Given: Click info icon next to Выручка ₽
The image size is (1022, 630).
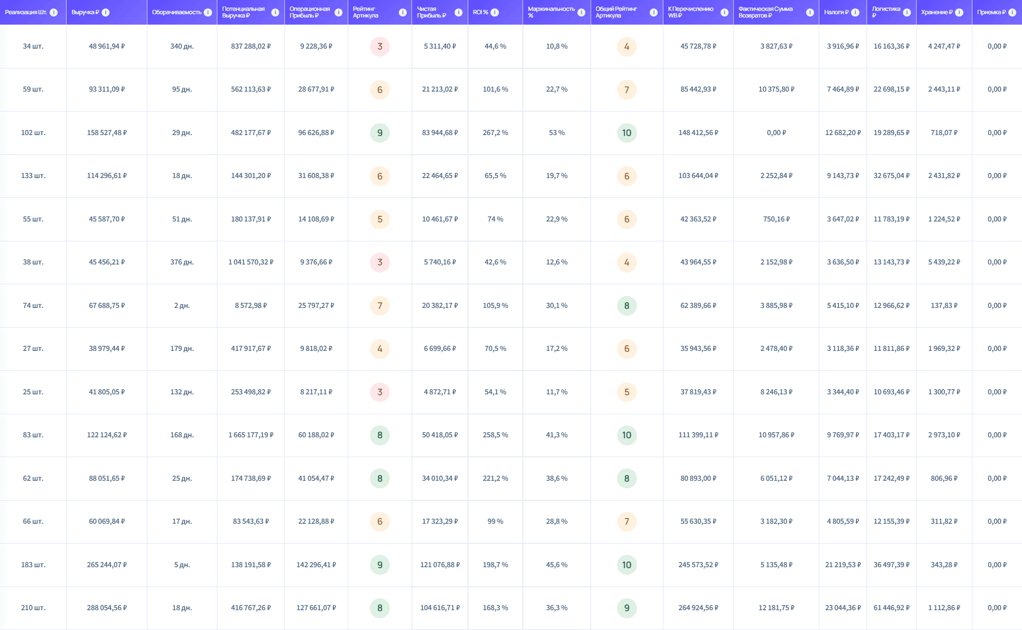Looking at the screenshot, I should pyautogui.click(x=106, y=12).
